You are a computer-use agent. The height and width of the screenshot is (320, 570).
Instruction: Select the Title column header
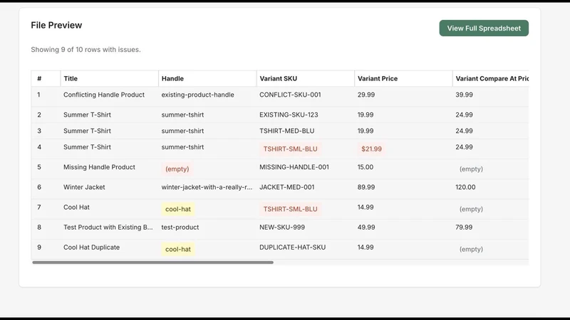pyautogui.click(x=71, y=78)
